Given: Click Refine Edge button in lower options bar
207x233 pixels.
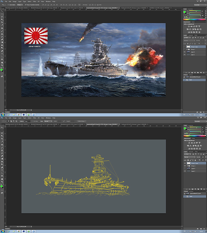Looking at the screenshot, I should tap(81, 121).
